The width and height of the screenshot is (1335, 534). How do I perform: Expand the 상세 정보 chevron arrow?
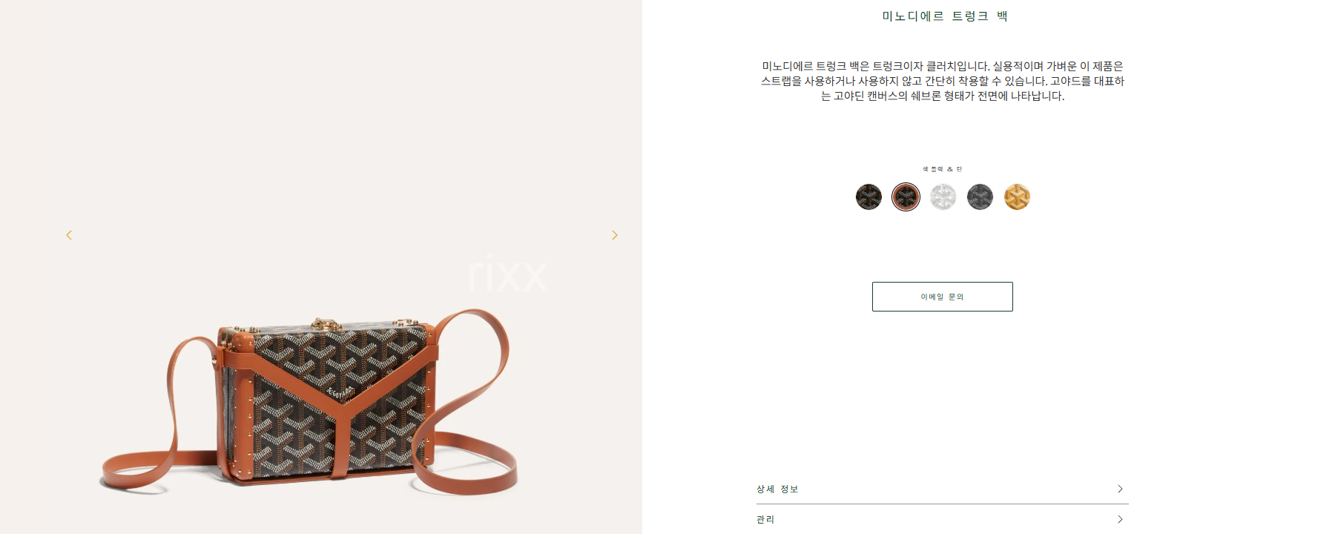[1120, 489]
